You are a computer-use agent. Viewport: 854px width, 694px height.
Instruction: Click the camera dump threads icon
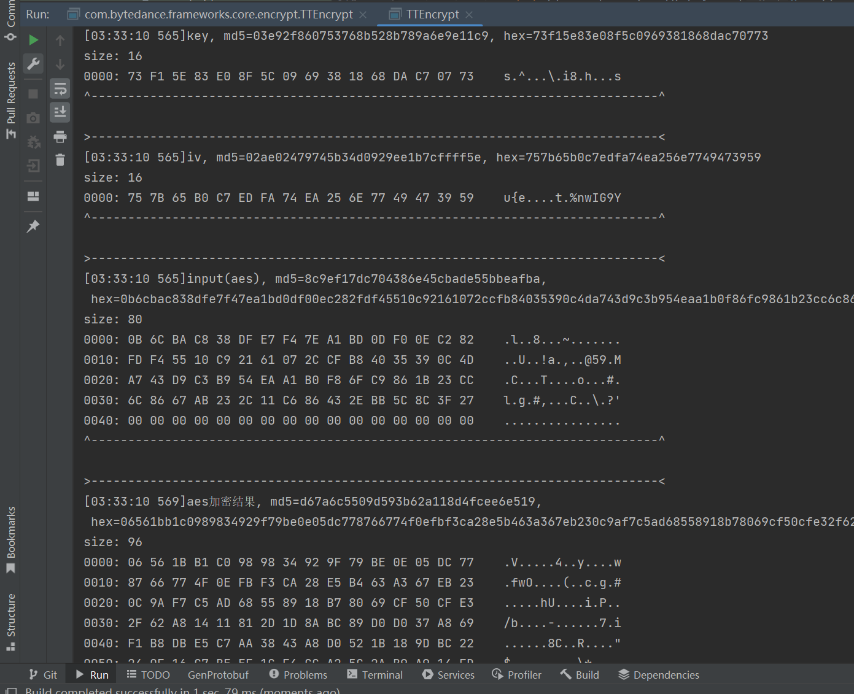pos(34,118)
